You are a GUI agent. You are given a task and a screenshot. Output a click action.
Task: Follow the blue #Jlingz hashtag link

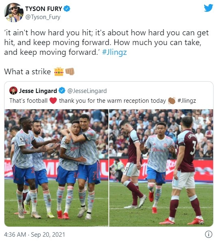114,52
